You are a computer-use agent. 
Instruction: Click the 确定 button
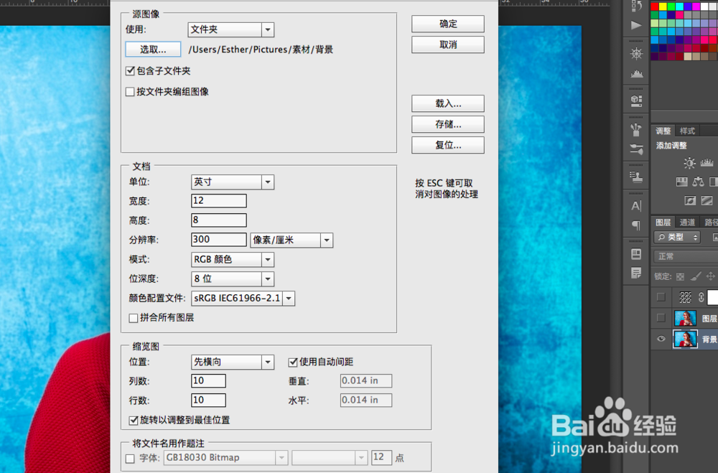448,24
